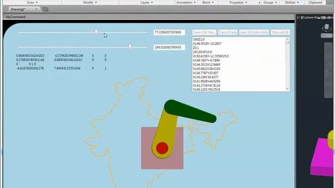Image resolution: width=335 pixels, height=188 pixels.
Task: Click the green robot arm link
Action: pyautogui.click(x=190, y=111)
